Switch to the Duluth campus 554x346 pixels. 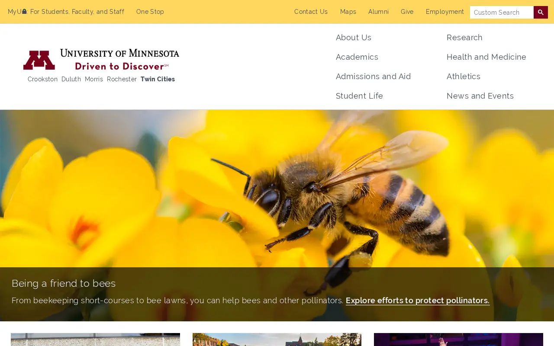(71, 79)
